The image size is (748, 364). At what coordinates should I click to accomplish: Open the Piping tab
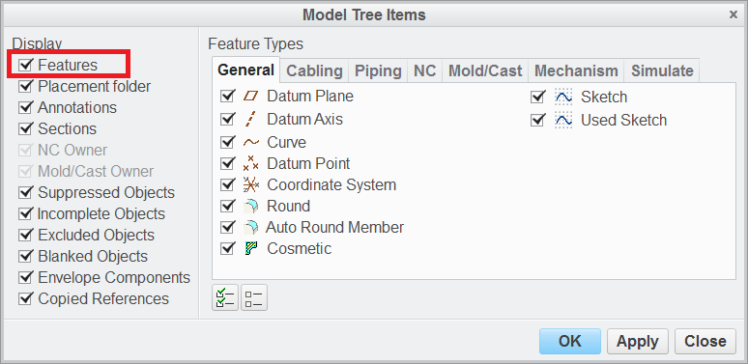pyautogui.click(x=378, y=71)
